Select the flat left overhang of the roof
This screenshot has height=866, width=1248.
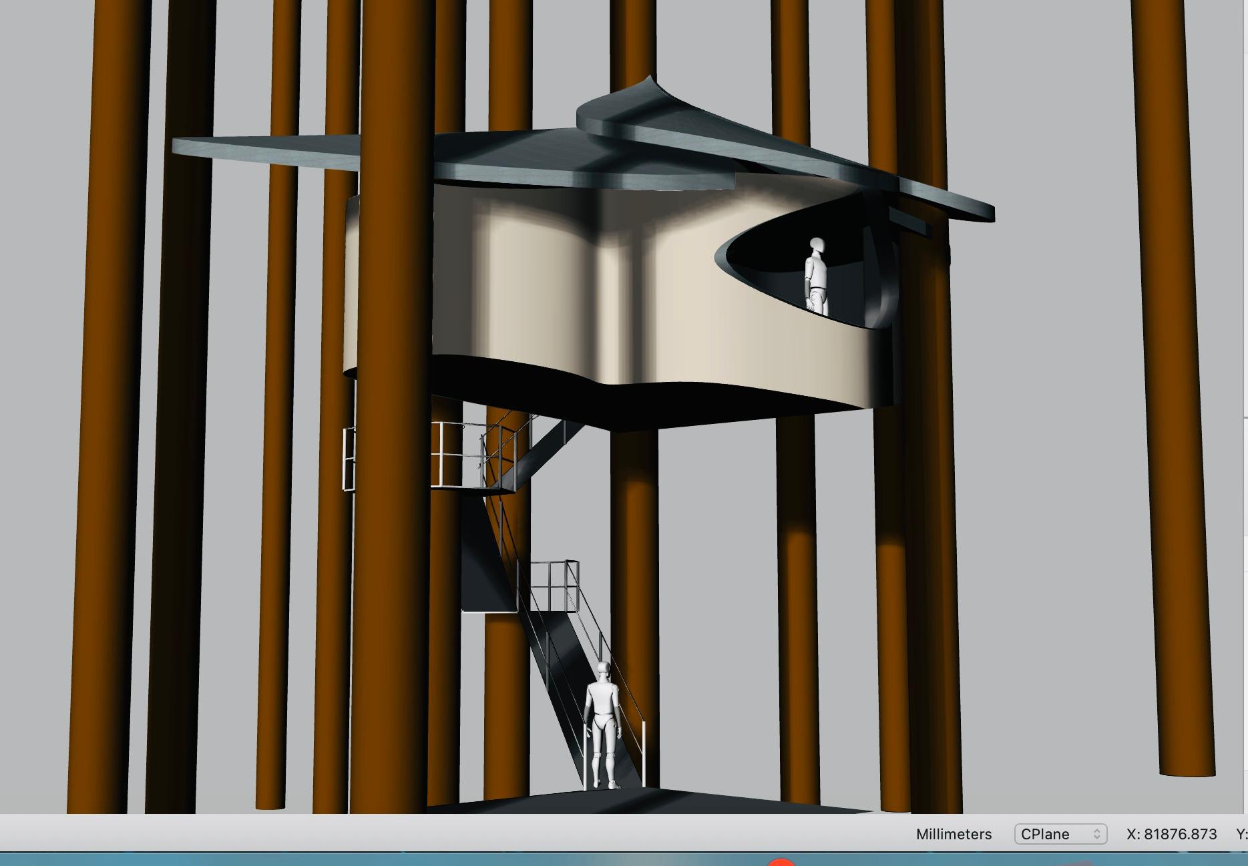click(x=267, y=150)
